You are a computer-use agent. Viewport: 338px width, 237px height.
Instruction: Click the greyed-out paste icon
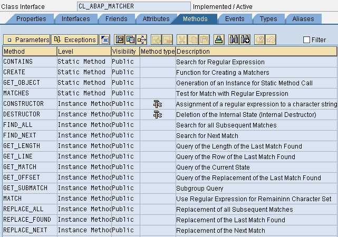[205, 39]
